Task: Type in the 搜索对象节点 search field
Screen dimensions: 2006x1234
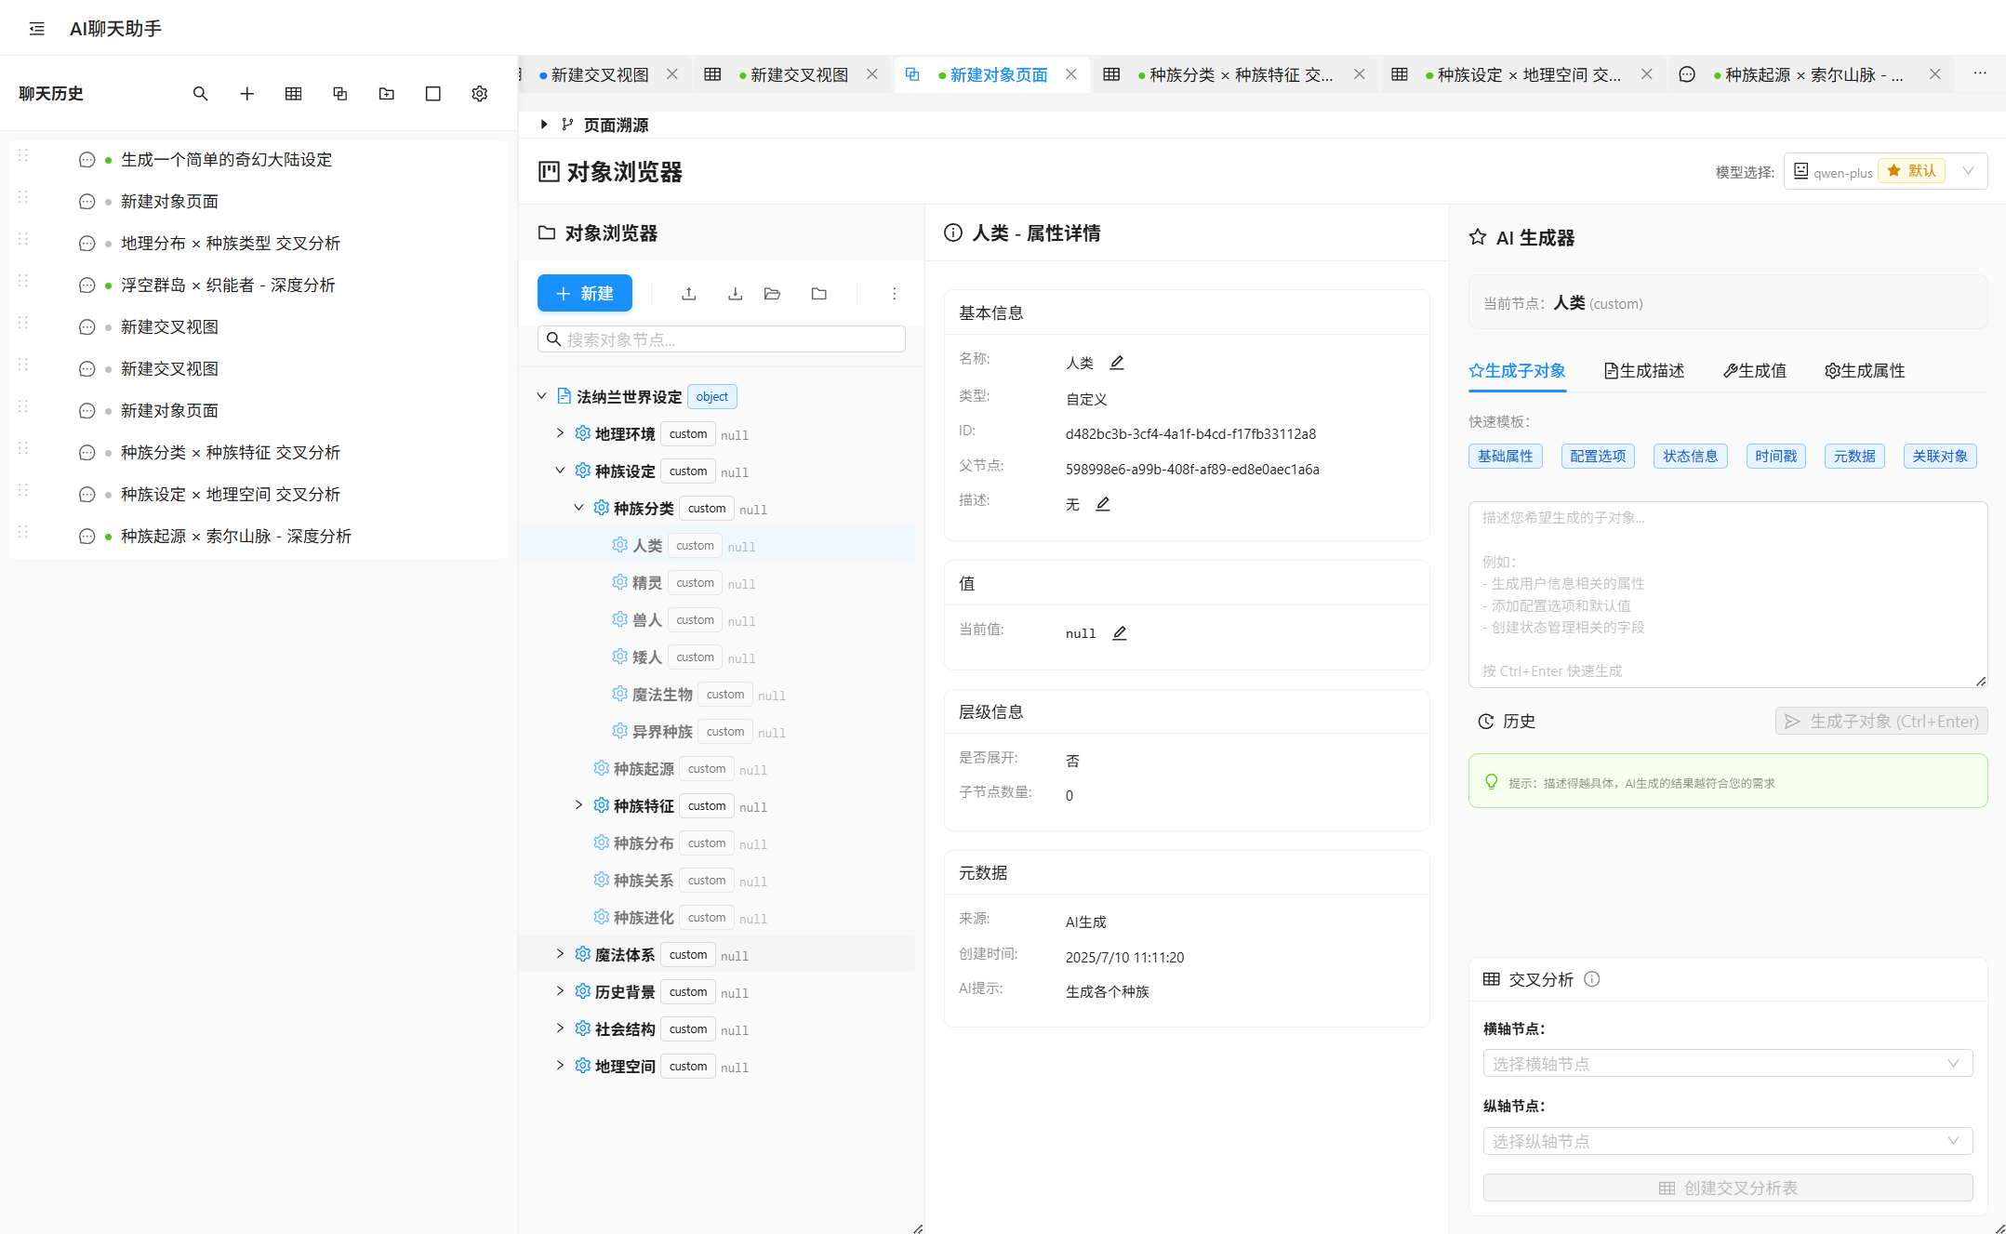Action: coord(721,338)
